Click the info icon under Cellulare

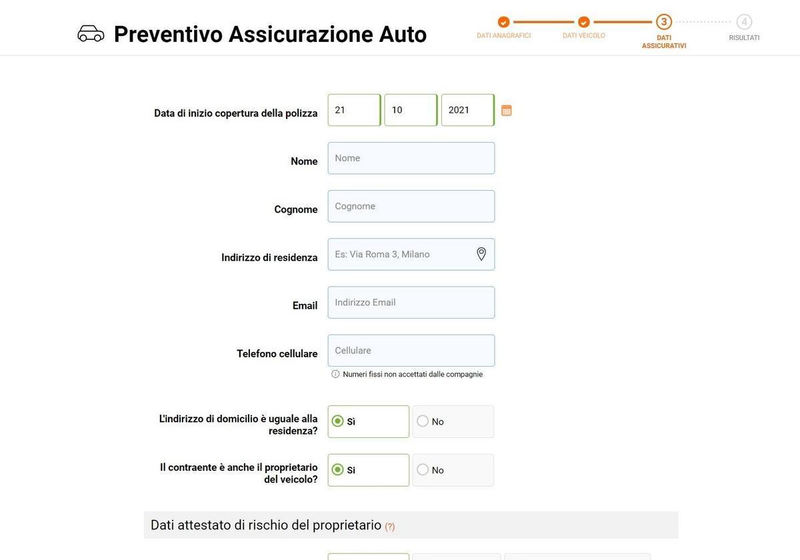[x=335, y=374]
